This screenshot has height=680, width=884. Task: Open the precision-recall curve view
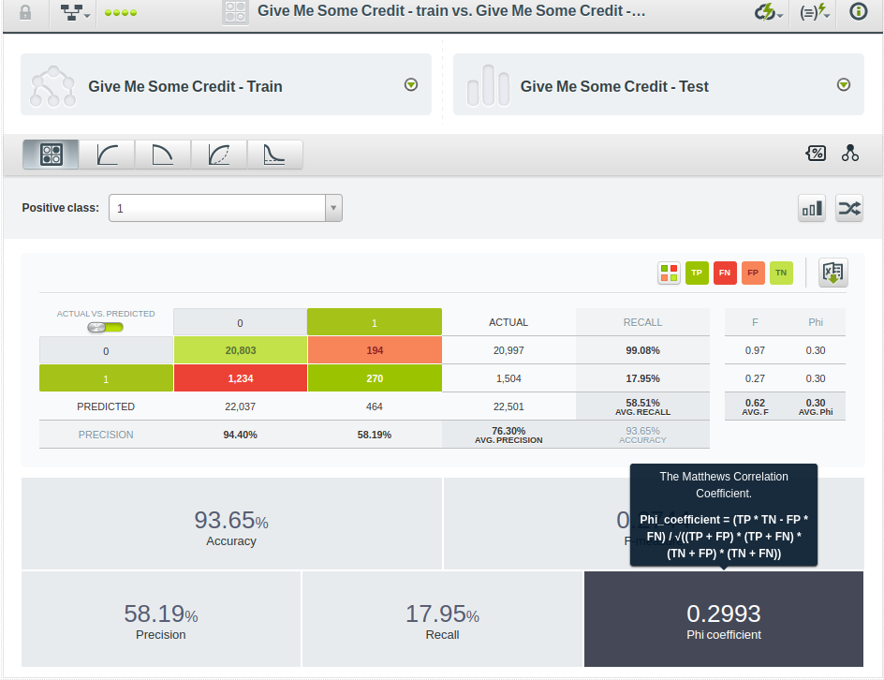click(163, 155)
